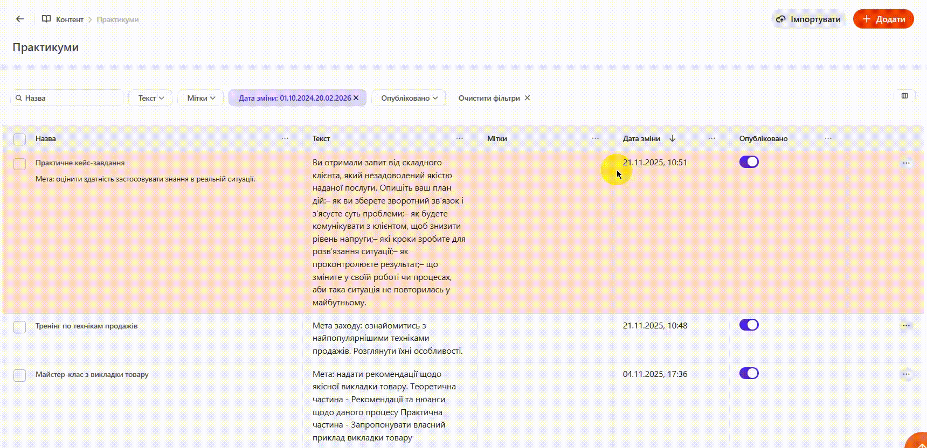Expand the Мітки filter dropdown
The width and height of the screenshot is (927, 448).
(200, 98)
